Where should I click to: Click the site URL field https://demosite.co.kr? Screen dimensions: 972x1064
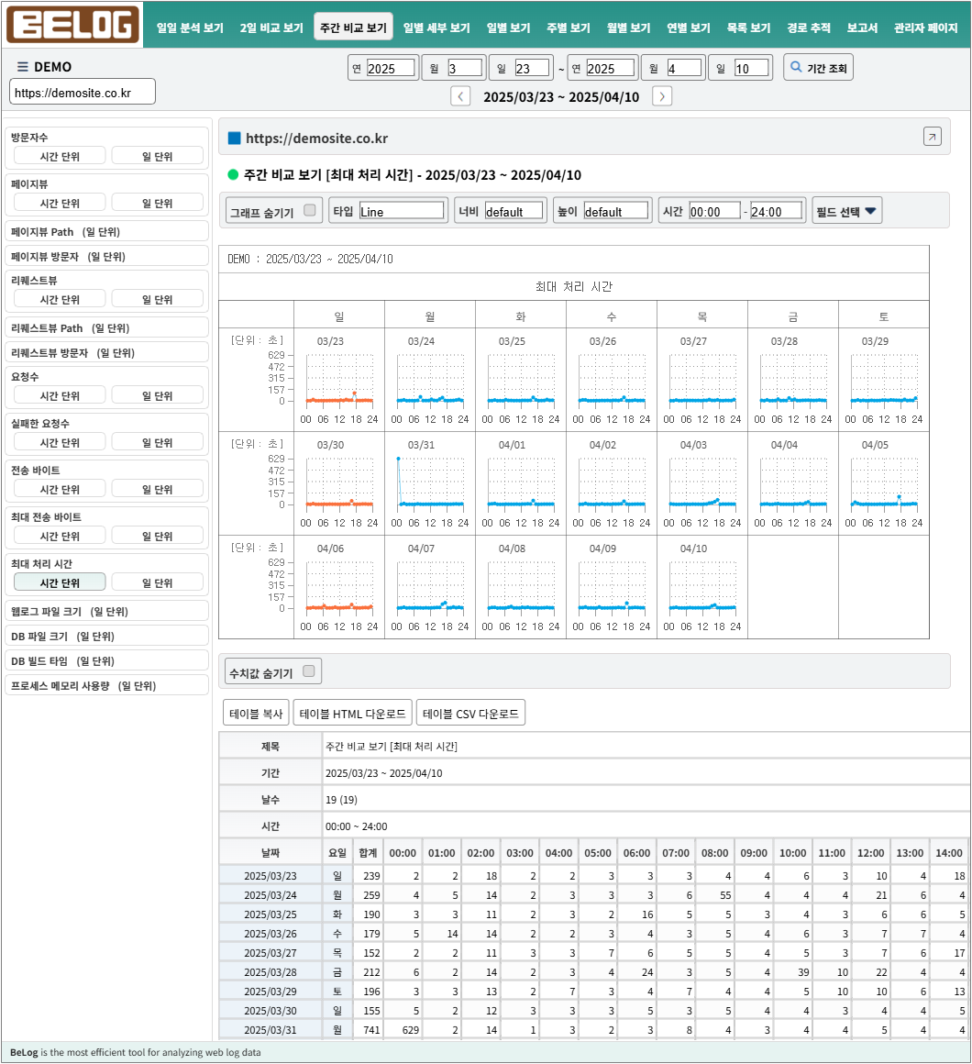click(x=83, y=93)
